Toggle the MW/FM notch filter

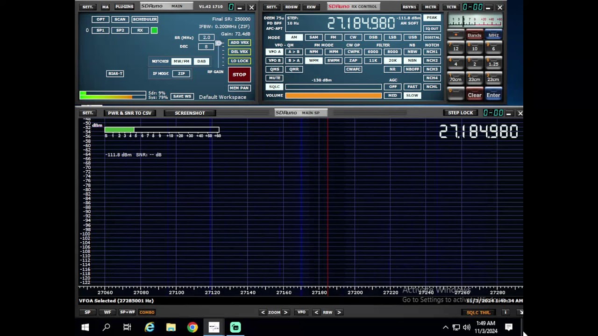tap(181, 61)
